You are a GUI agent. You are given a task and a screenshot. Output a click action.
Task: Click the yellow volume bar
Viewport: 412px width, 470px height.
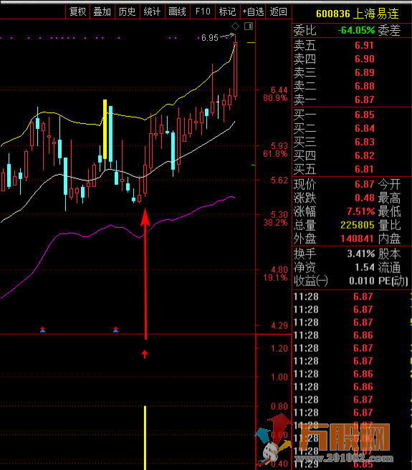tap(145, 438)
